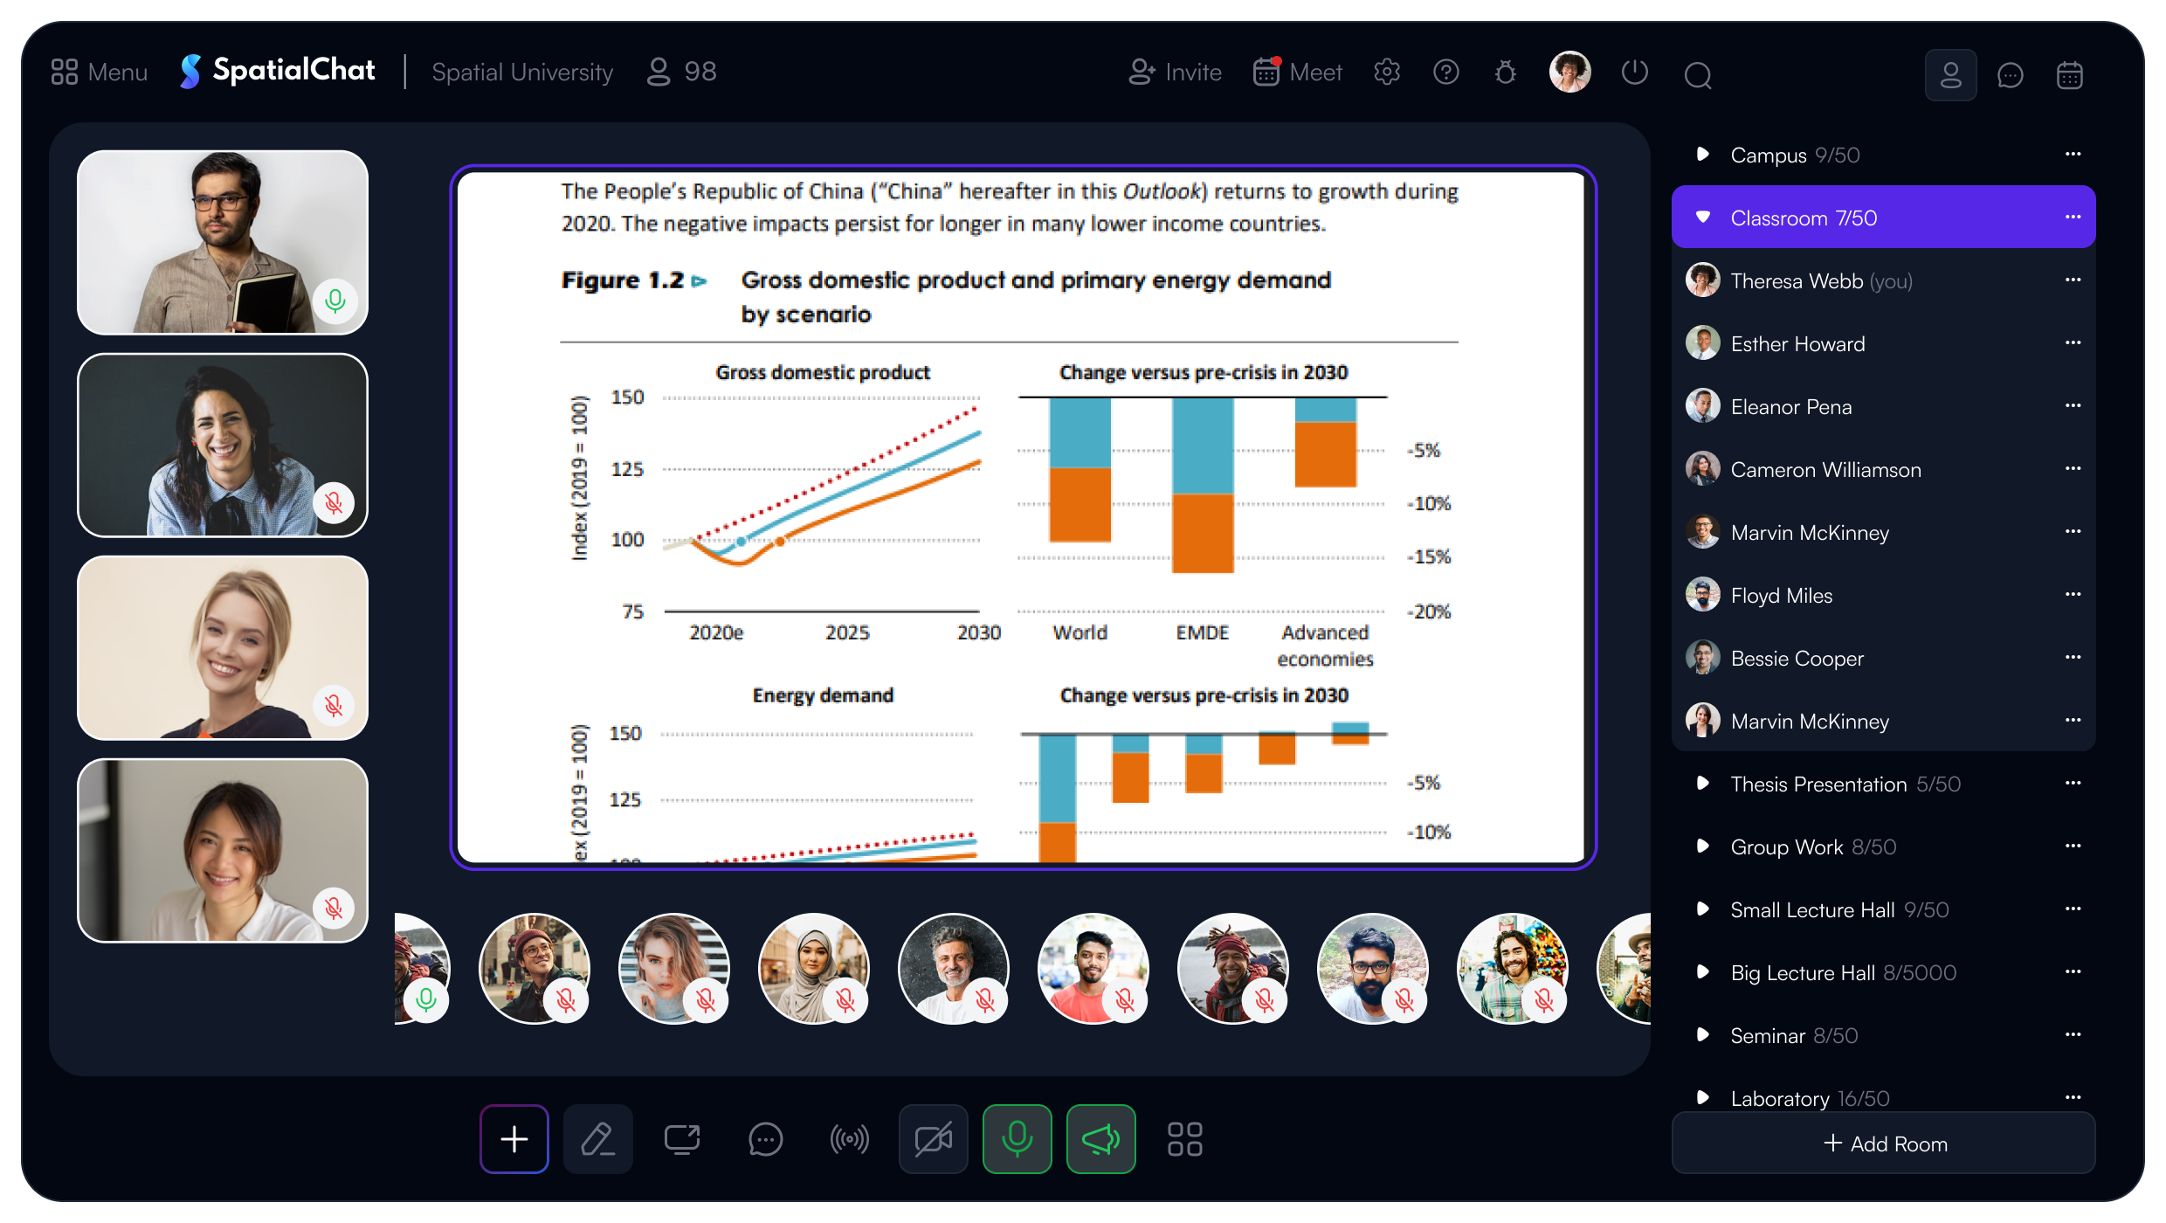Image resolution: width=2166 pixels, height=1223 pixels.
Task: Expand the Thesis Presentation room
Action: click(x=1702, y=784)
